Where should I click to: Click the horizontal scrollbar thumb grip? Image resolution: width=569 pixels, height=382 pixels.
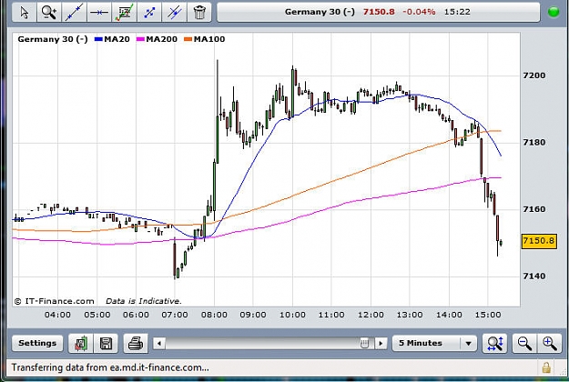[365, 343]
